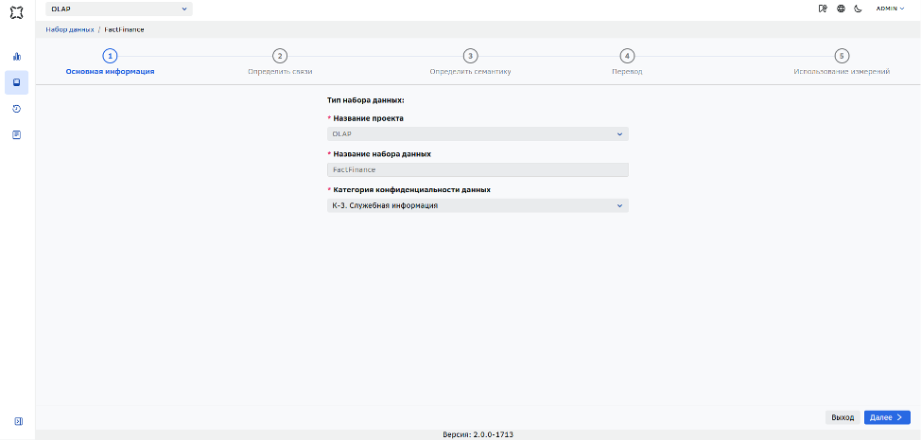Open the ADMIN user menu

click(890, 9)
